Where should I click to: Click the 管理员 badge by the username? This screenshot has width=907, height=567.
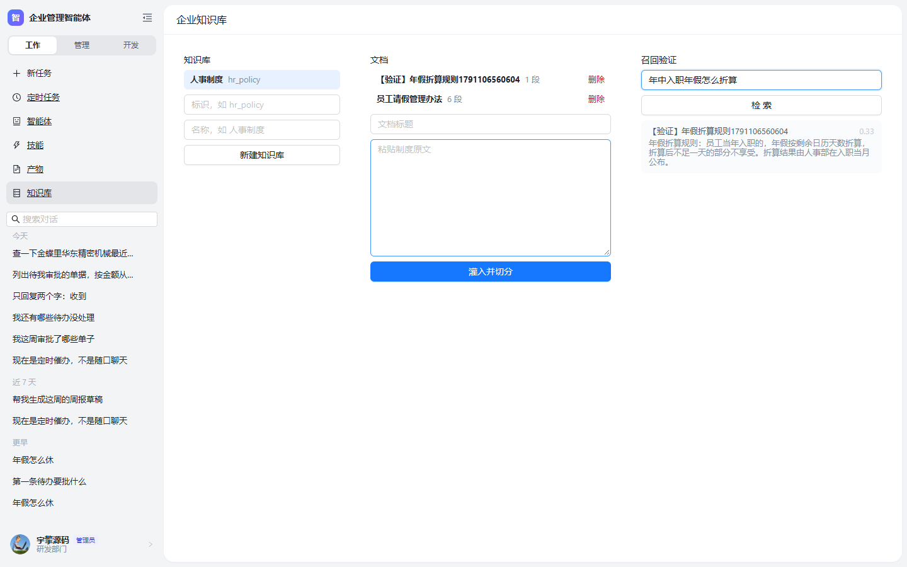click(x=86, y=541)
